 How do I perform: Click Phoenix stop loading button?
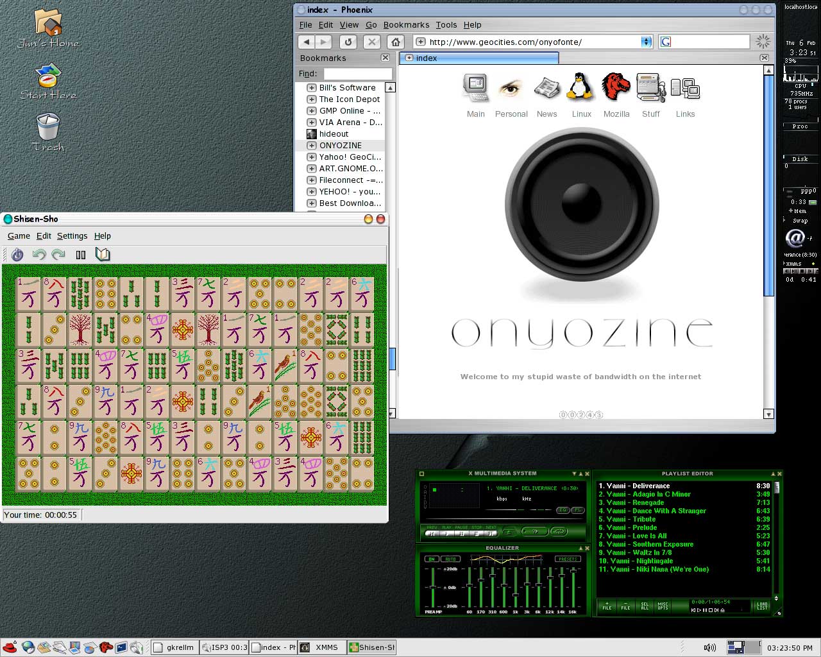coord(372,42)
